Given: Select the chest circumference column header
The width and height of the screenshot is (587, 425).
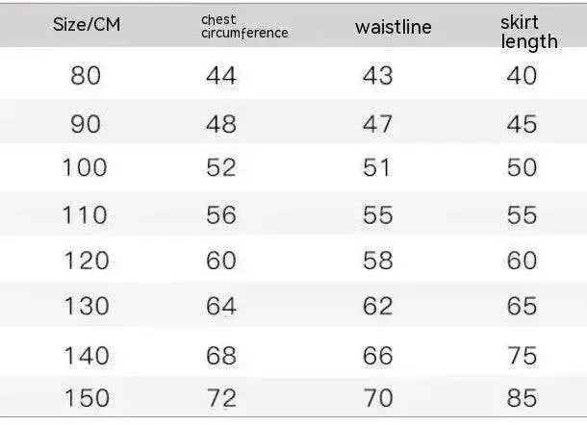Looking at the screenshot, I should tap(244, 26).
